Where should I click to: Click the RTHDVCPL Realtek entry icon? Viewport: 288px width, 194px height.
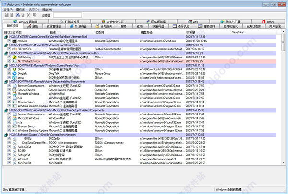14,49
